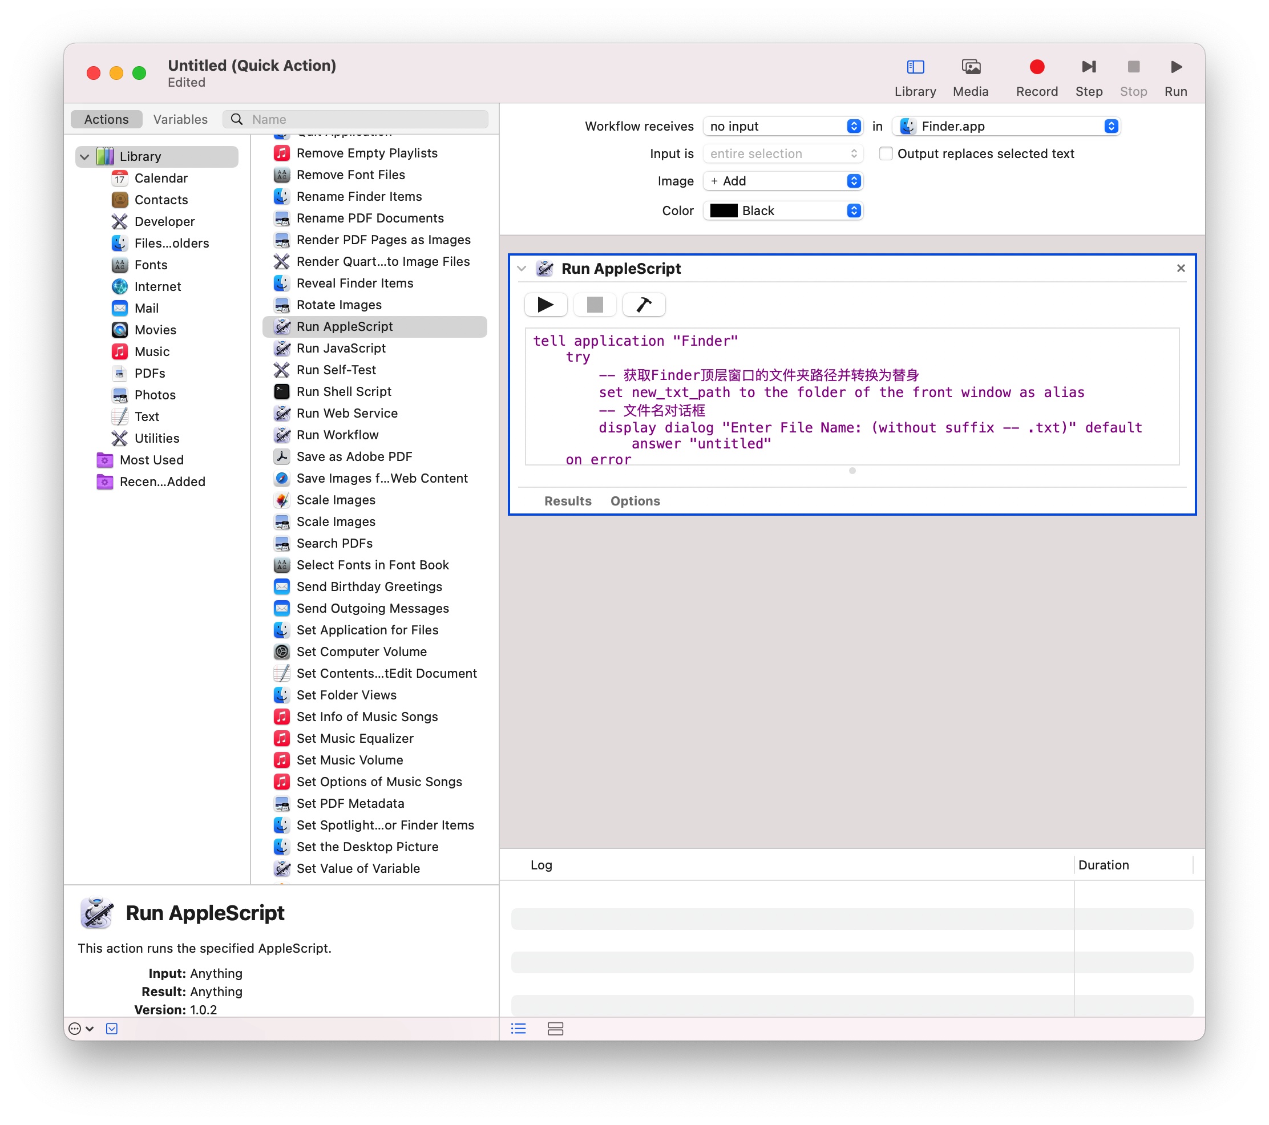1269x1125 pixels.
Task: Compile the AppleScript with the hammer icon
Action: coord(643,305)
